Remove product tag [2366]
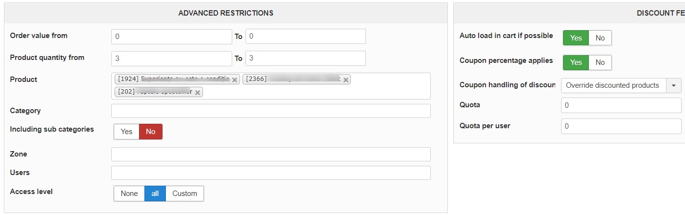 (346, 80)
